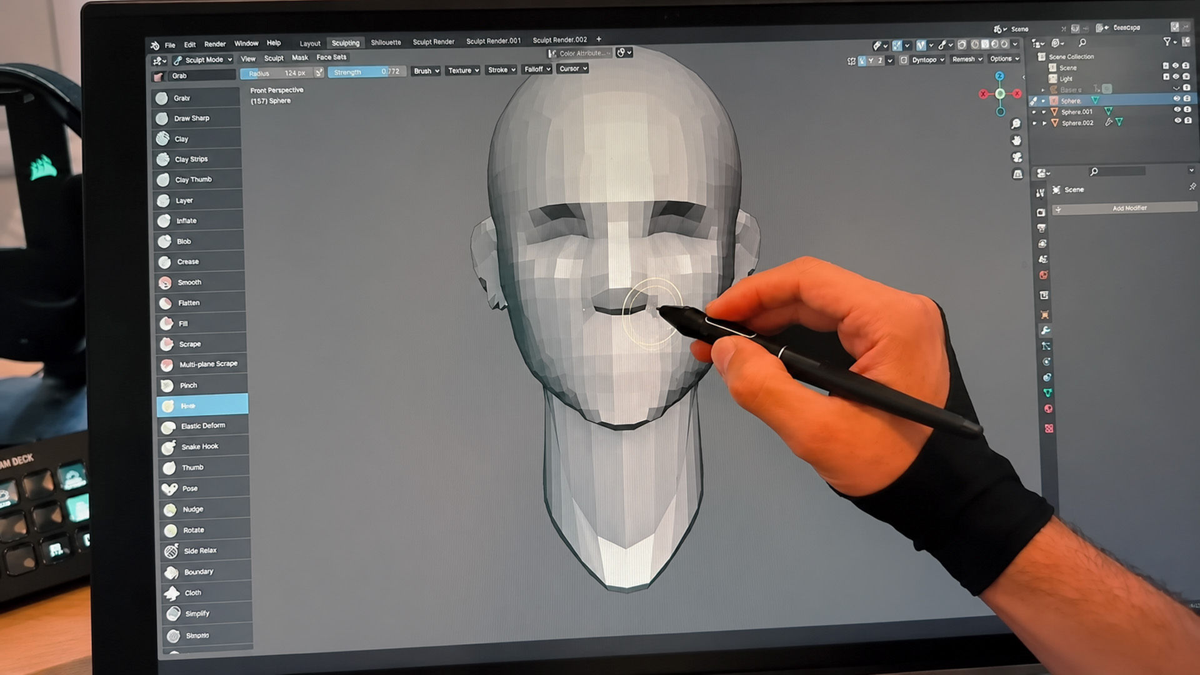Select the Clay brush tool
1200x675 pixels.
pos(196,139)
